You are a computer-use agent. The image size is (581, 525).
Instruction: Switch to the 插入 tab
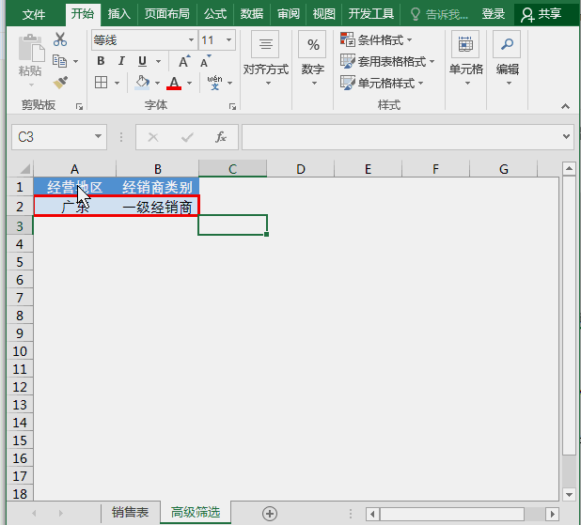coord(119,14)
